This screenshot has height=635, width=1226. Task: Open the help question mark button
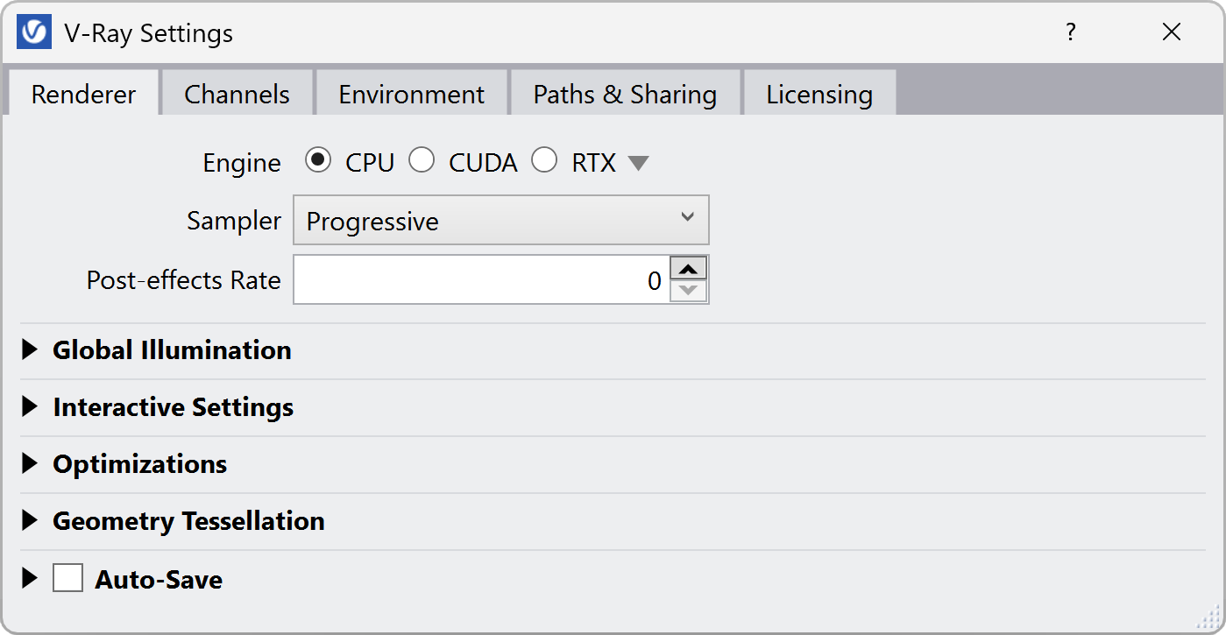click(1070, 32)
